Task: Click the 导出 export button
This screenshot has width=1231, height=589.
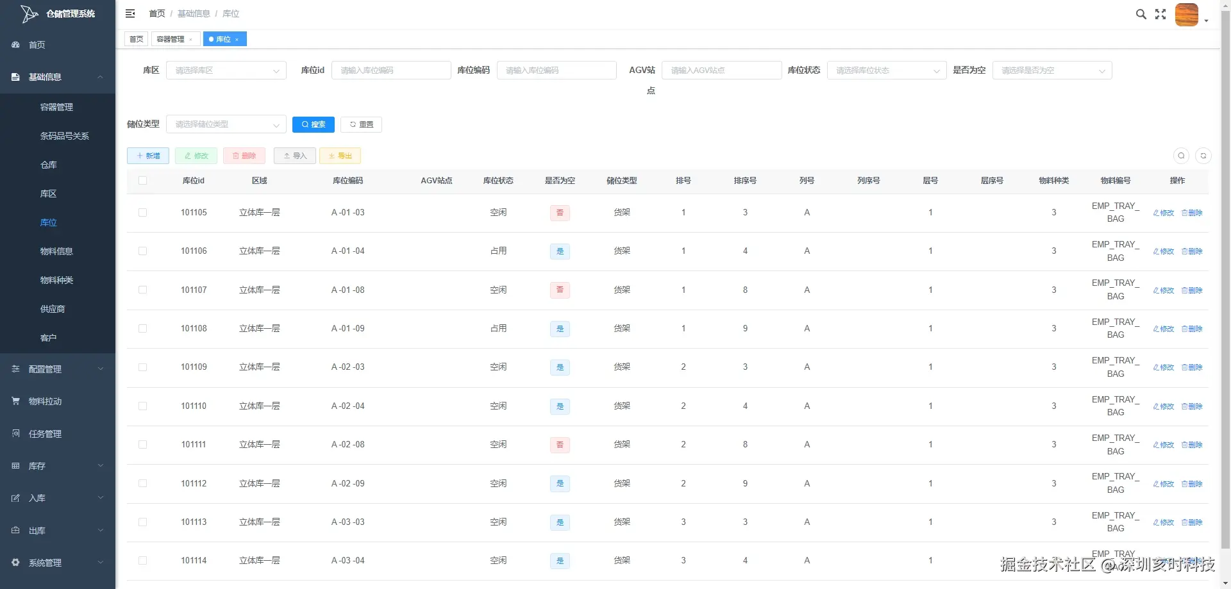Action: [x=340, y=156]
